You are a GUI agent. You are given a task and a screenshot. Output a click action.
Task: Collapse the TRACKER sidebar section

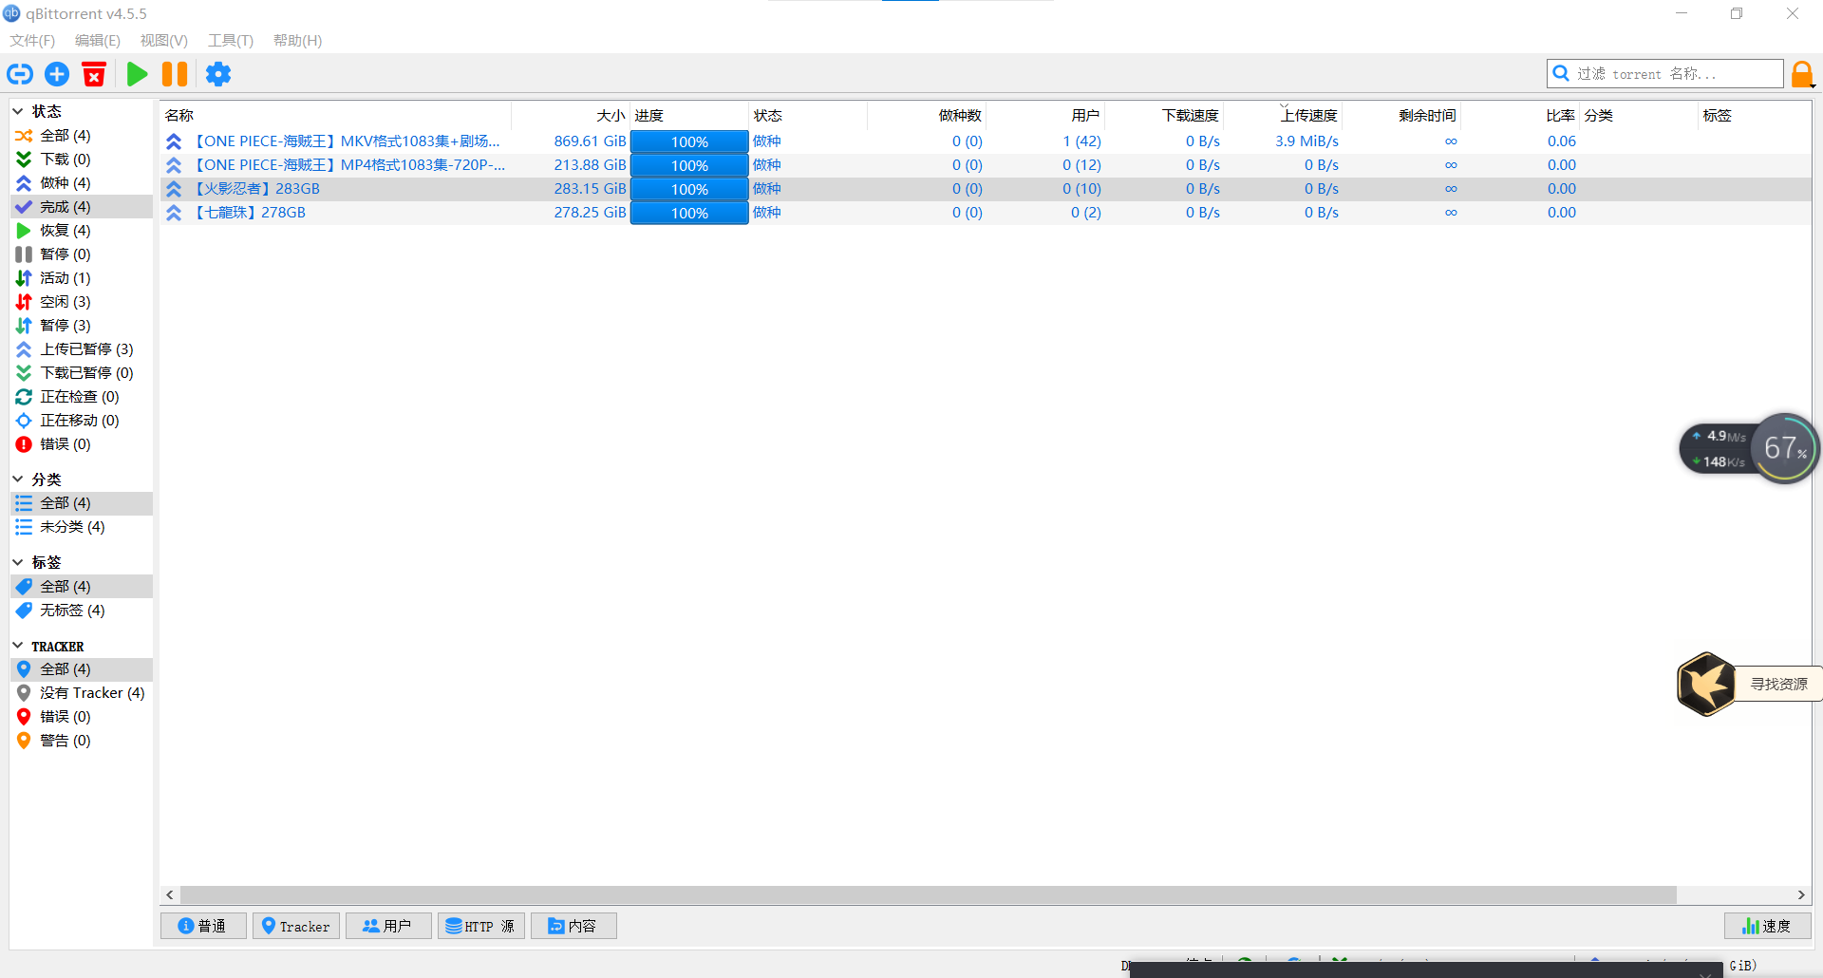(x=18, y=646)
